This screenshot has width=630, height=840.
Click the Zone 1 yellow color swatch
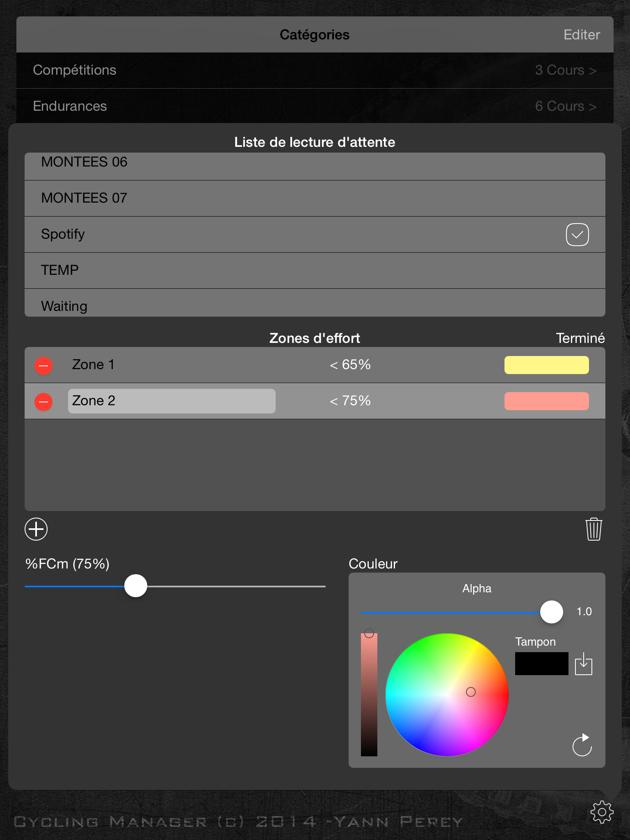point(546,365)
